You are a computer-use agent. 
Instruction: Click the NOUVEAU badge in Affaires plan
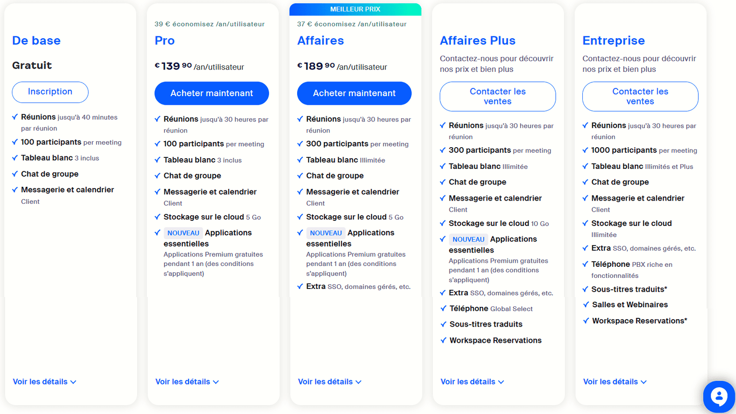pos(326,233)
